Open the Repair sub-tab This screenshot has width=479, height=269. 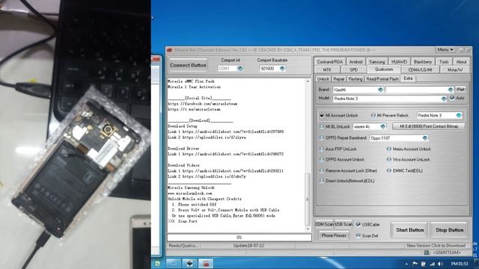(x=339, y=79)
